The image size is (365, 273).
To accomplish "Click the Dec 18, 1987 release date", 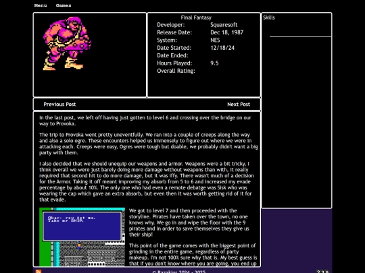I will click(x=226, y=32).
